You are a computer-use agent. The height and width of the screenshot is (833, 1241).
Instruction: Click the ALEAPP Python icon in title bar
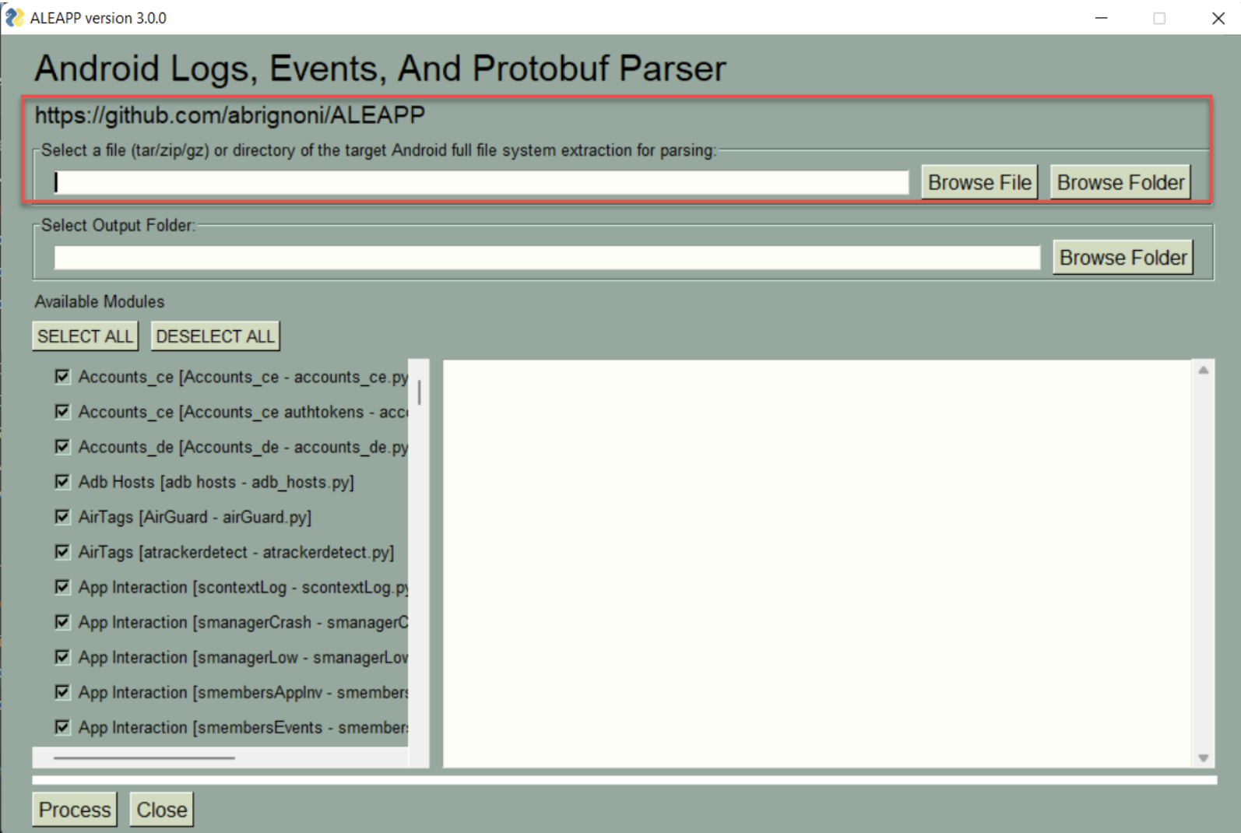tap(14, 17)
